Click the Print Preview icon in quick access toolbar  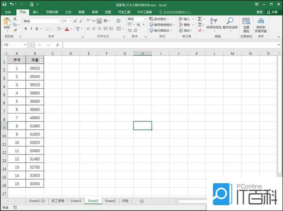click(32, 4)
